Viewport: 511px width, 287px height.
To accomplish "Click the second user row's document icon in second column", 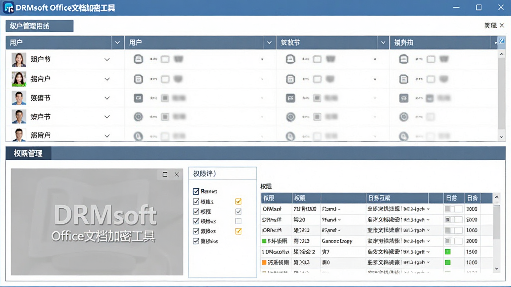I will pyautogui.click(x=138, y=79).
